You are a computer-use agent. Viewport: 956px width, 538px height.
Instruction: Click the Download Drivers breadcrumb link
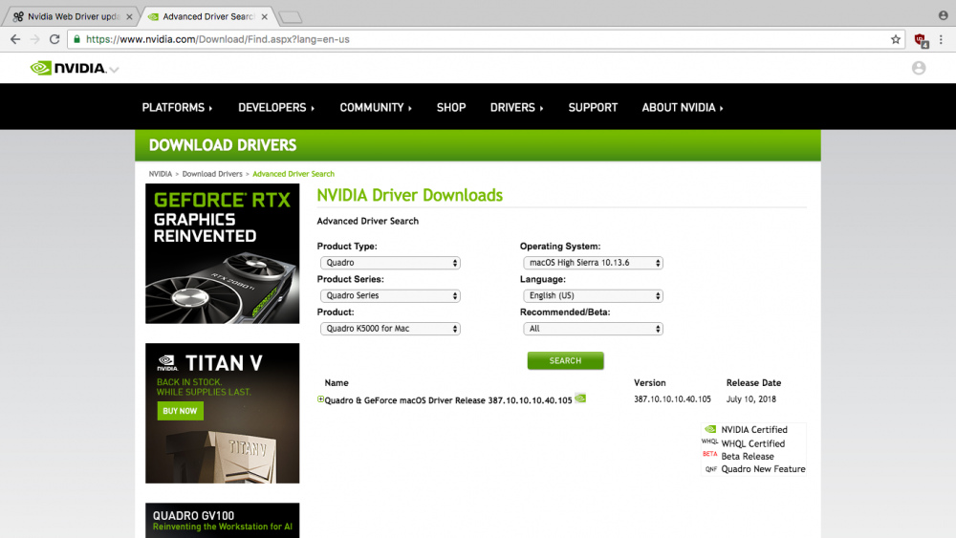(212, 174)
